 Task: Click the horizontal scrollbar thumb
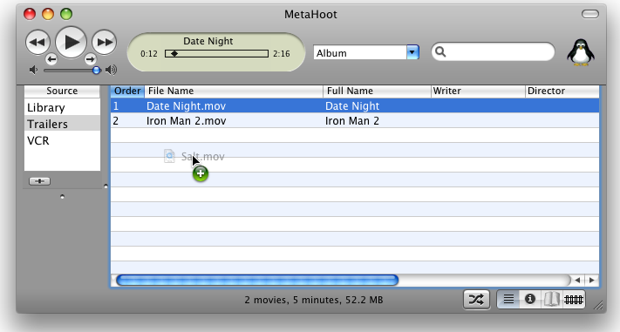pos(257,281)
